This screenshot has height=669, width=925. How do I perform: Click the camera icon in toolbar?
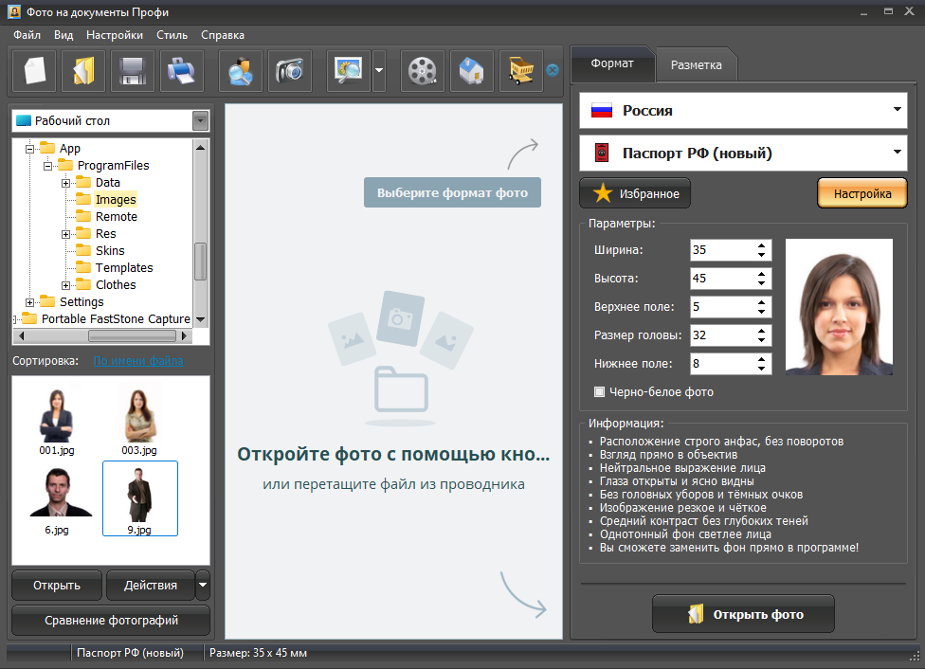point(290,71)
